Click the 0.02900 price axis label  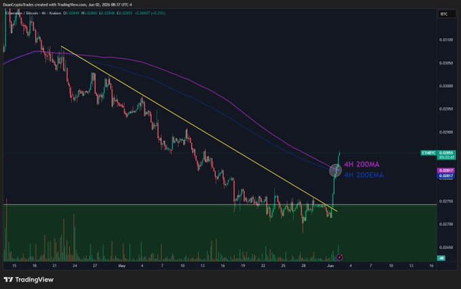click(446, 133)
